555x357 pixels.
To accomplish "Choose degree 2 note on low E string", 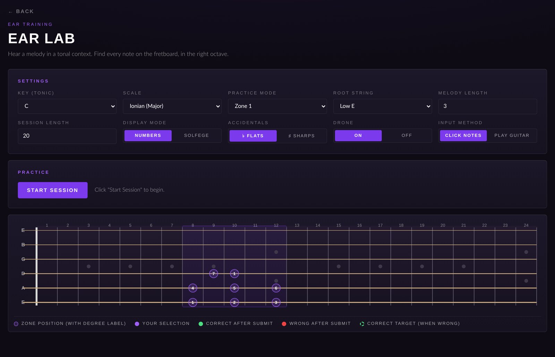I will pyautogui.click(x=234, y=302).
